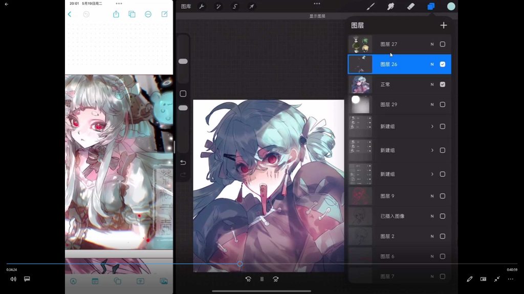Open the 图库 gallery
The image size is (524, 294).
point(186,6)
